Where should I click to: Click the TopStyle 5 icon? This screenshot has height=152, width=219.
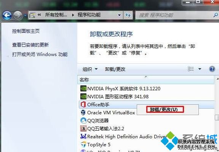[x=83, y=145]
